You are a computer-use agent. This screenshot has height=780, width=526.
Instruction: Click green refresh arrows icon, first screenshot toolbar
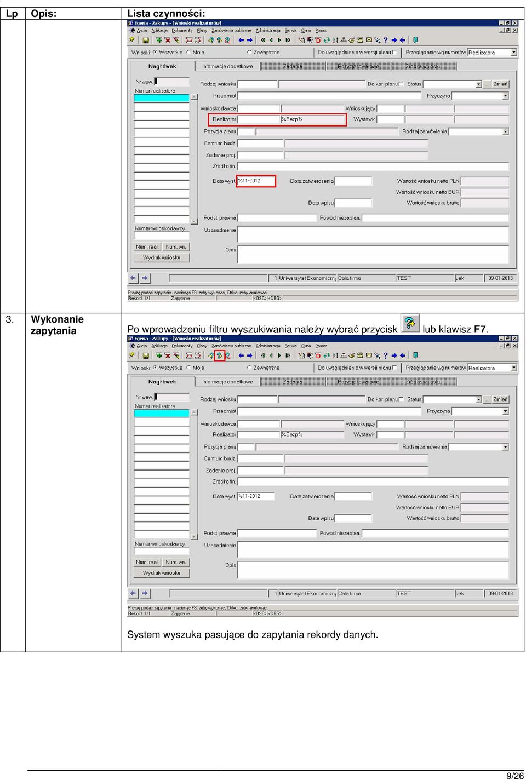[327, 40]
